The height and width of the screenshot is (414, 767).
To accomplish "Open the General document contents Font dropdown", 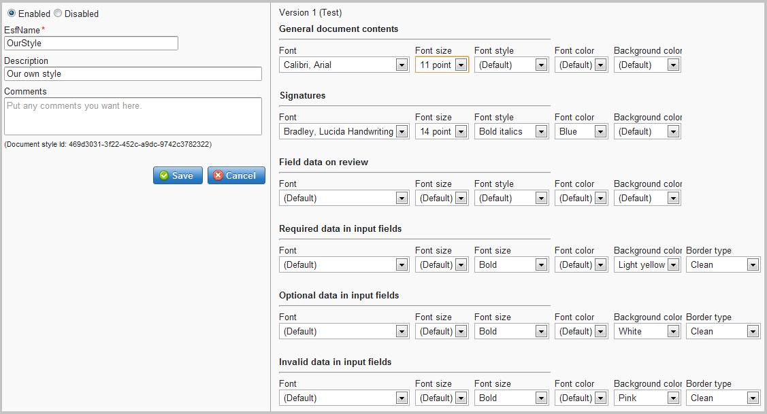I will [x=344, y=65].
